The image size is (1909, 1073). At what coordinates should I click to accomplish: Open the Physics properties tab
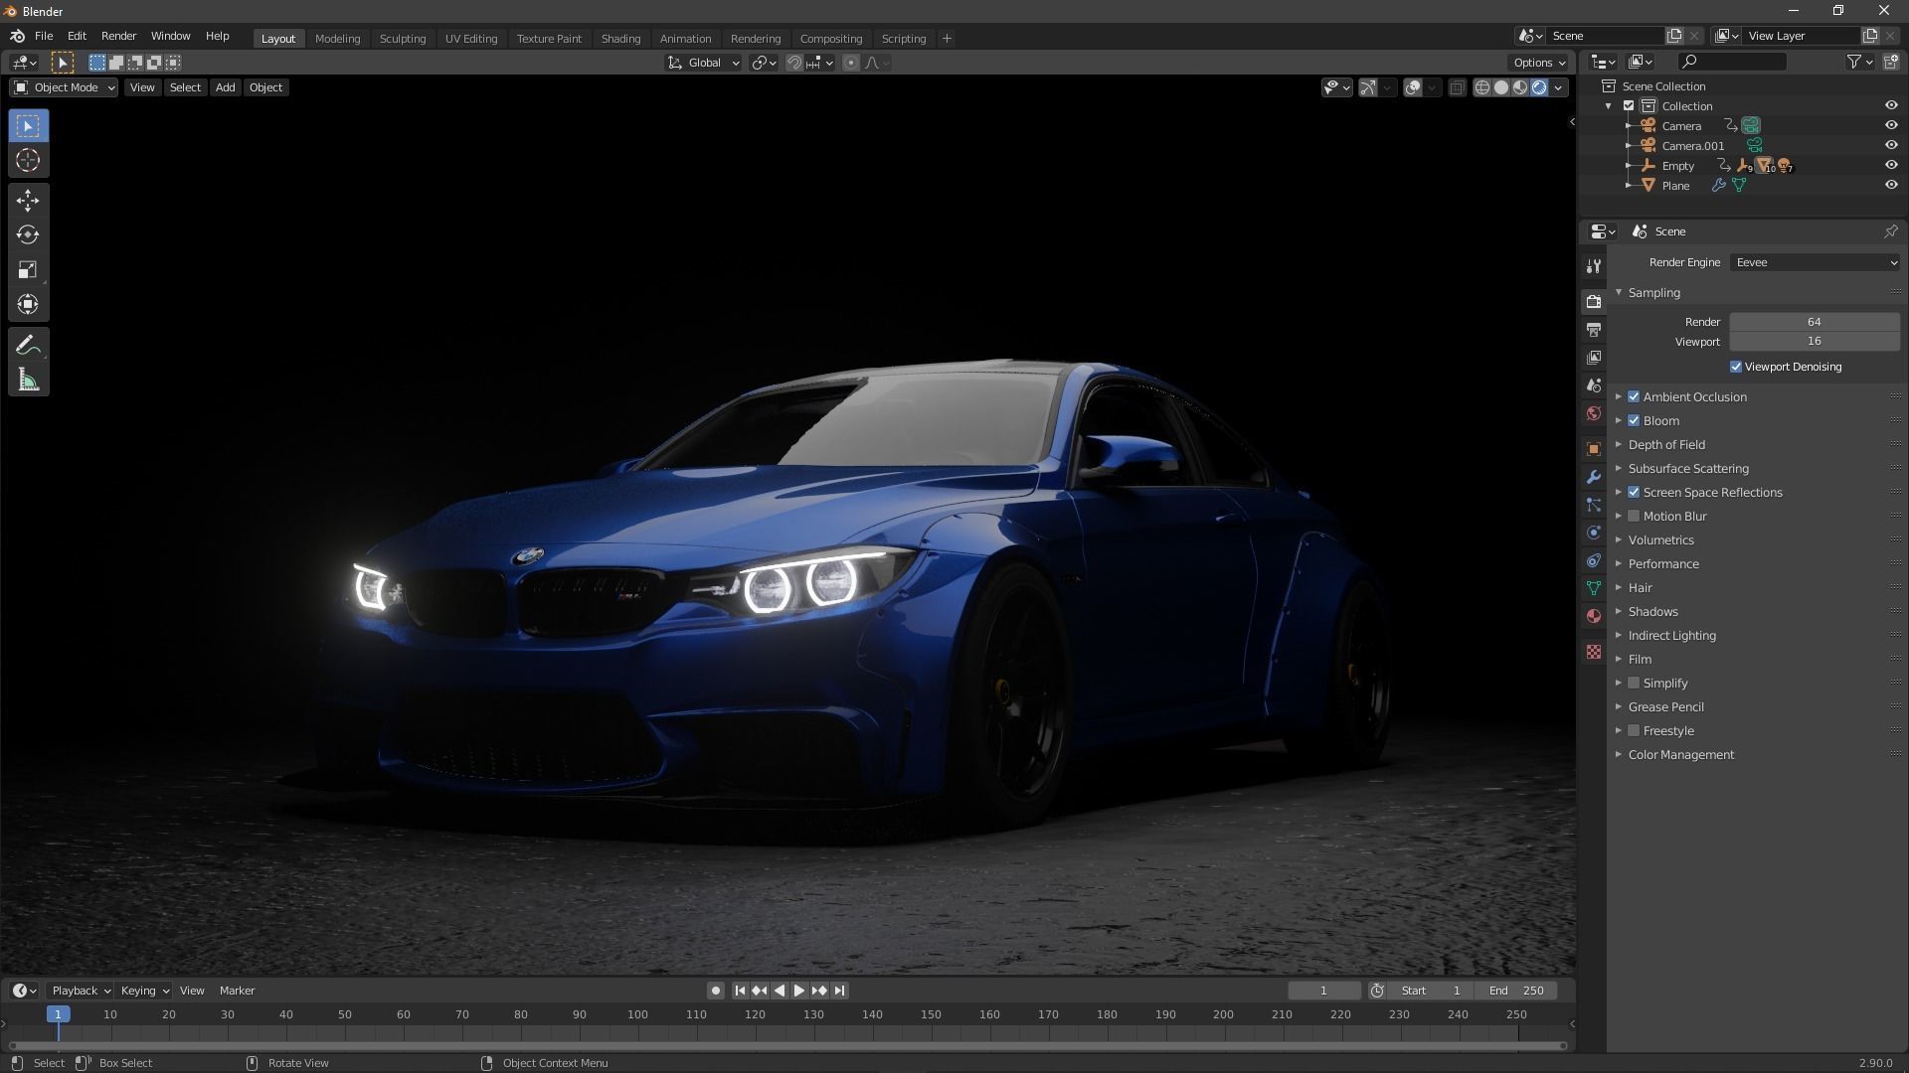tap(1594, 533)
